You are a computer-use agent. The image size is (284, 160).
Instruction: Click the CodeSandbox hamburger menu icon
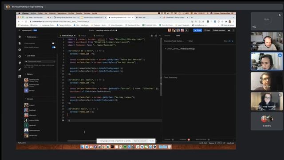(20, 30)
